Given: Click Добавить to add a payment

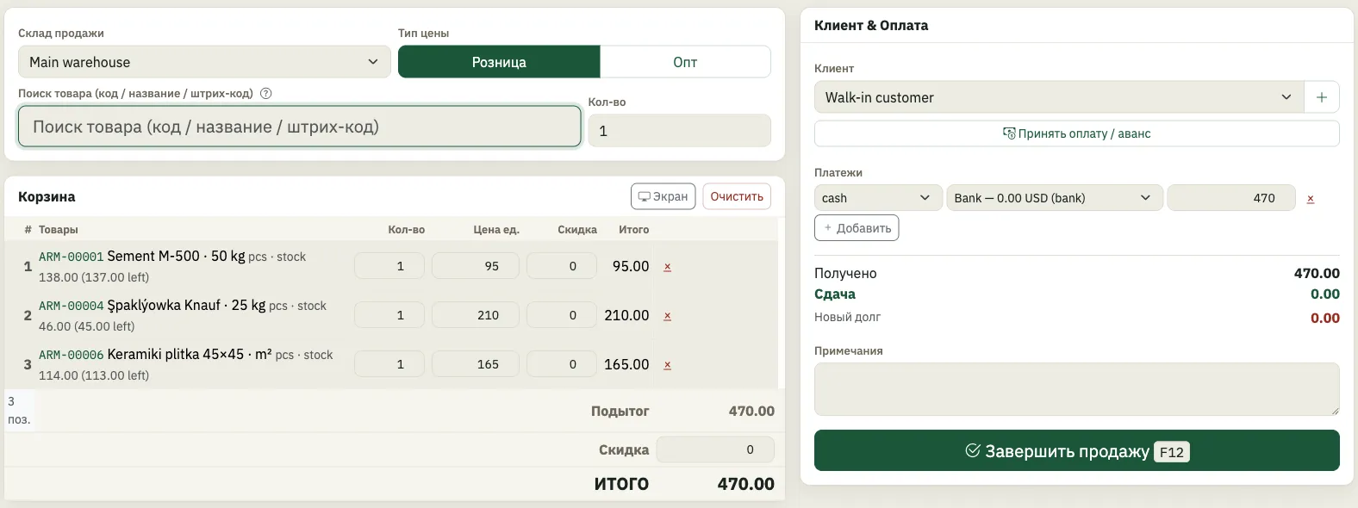Looking at the screenshot, I should tap(857, 228).
